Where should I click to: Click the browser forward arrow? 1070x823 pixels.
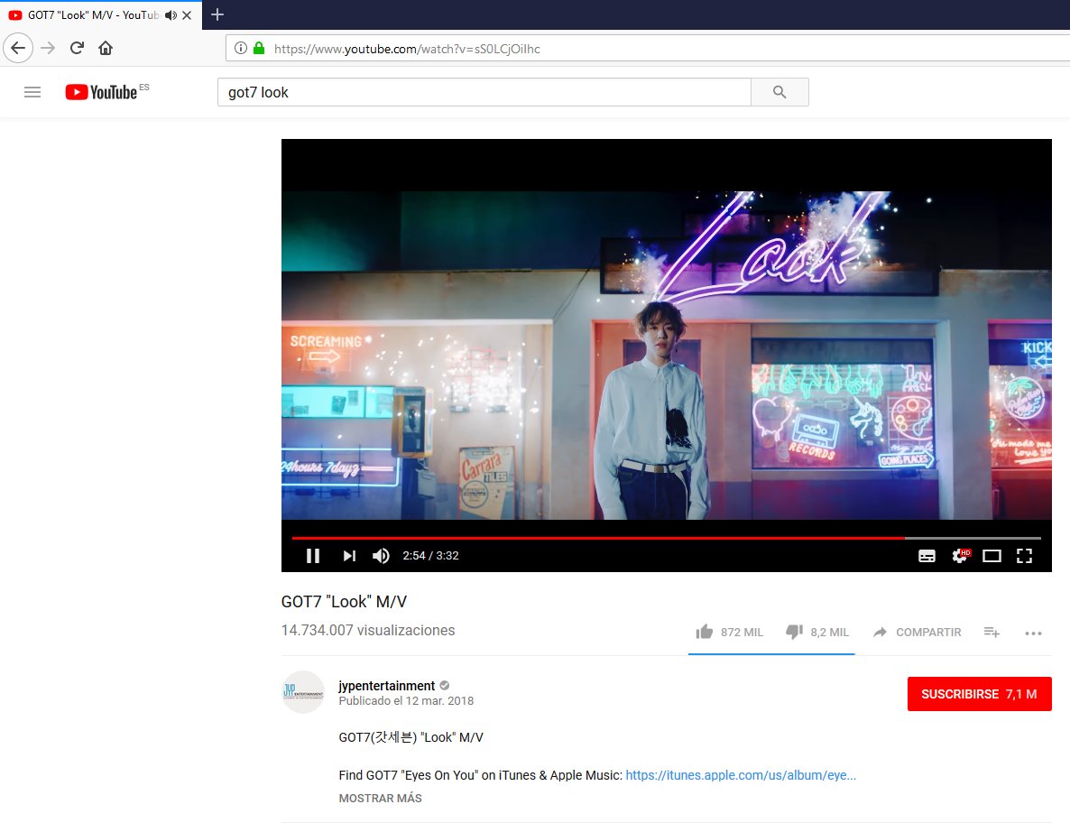point(48,48)
